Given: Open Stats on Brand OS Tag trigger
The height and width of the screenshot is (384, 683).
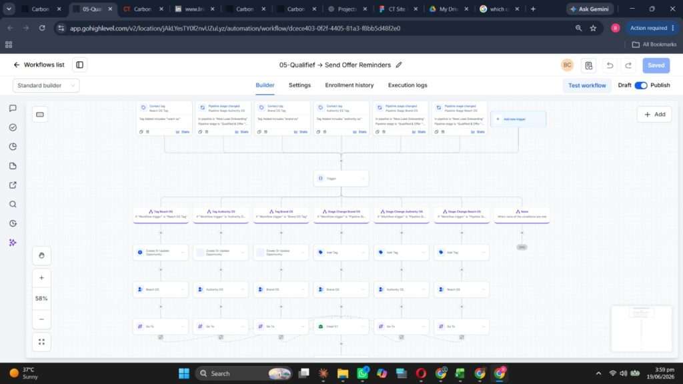Looking at the screenshot, I should (301, 131).
